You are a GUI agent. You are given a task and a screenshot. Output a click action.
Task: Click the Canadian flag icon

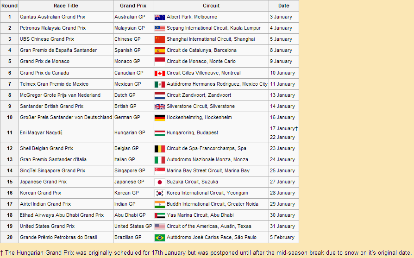[159, 73]
